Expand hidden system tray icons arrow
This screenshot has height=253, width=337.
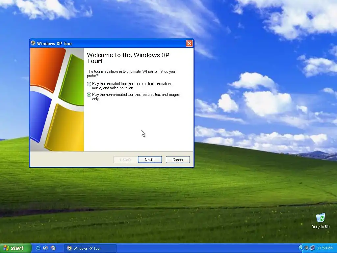(301, 248)
